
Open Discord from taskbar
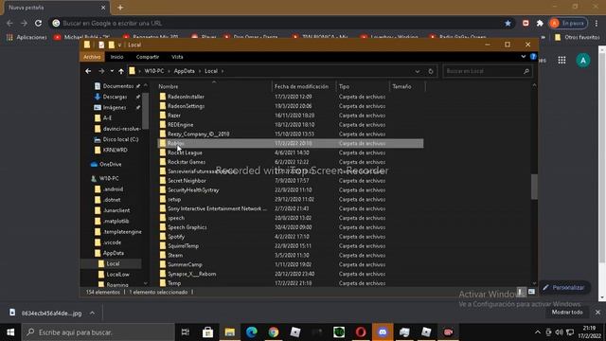[383, 332]
